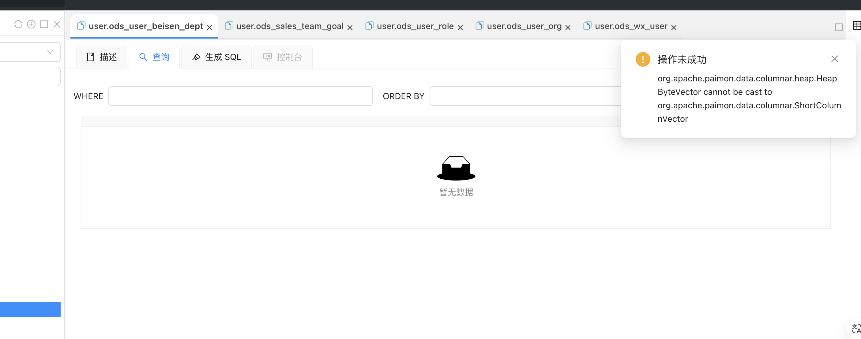Image resolution: width=861 pixels, height=339 pixels.
Task: Switch to the user.ods_user_org tab
Action: 524,26
